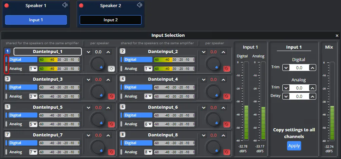Image resolution: width=341 pixels, height=159 pixels.
Task: Click the Input 1 Digital level meter
Action: (246, 101)
